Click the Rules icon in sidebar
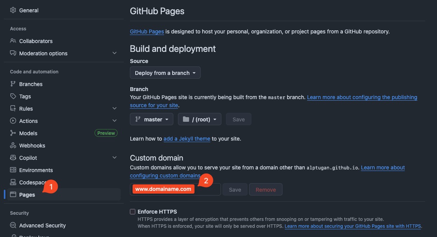The height and width of the screenshot is (237, 437). point(13,108)
